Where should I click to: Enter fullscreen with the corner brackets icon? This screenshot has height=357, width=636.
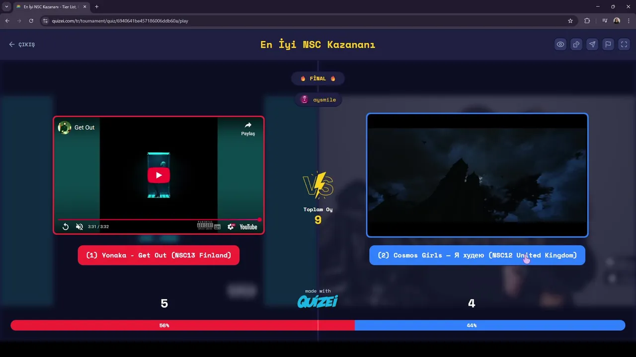click(x=624, y=44)
